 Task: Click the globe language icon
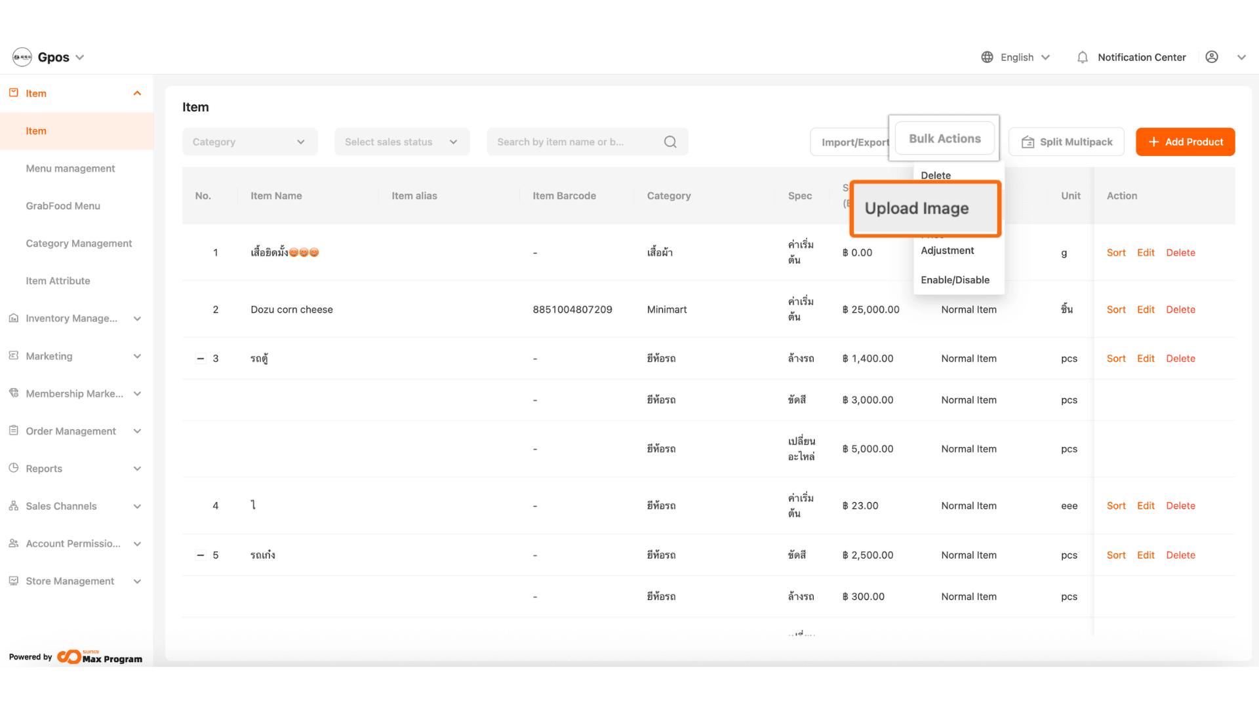(x=987, y=58)
